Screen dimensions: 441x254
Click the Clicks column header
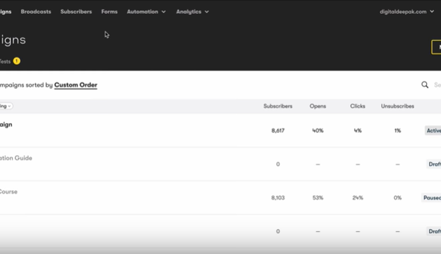(x=357, y=106)
